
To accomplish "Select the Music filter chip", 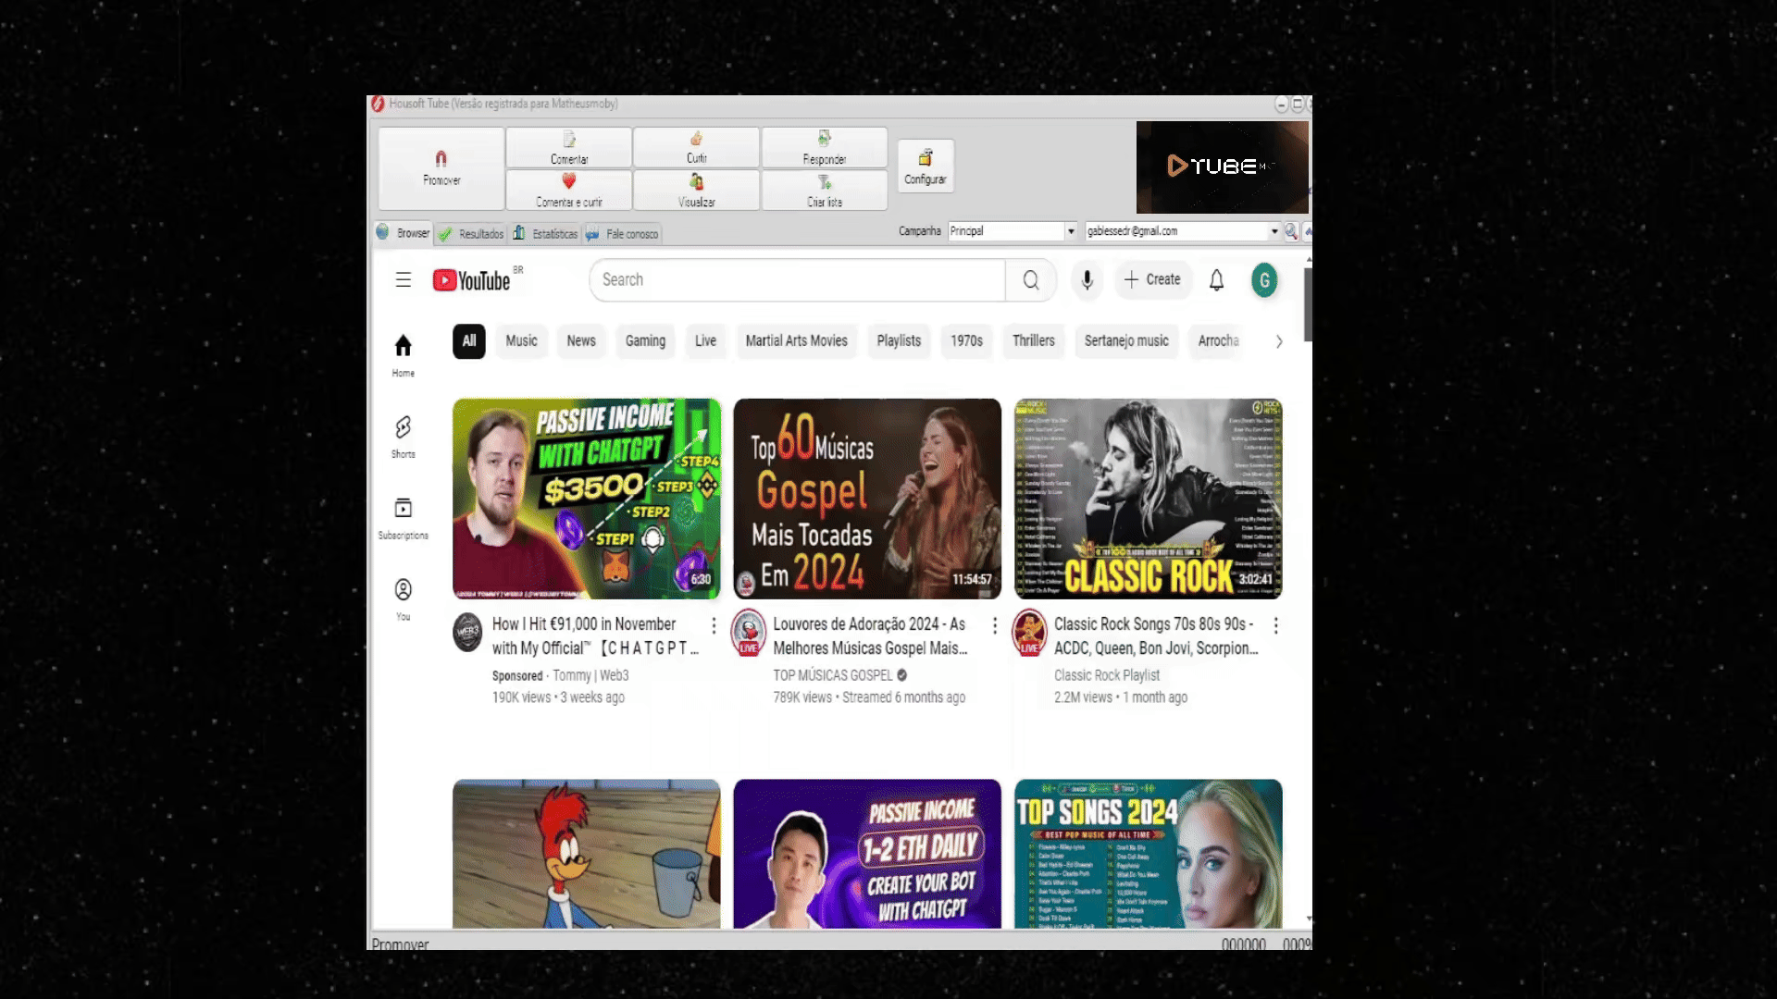I will 521,341.
